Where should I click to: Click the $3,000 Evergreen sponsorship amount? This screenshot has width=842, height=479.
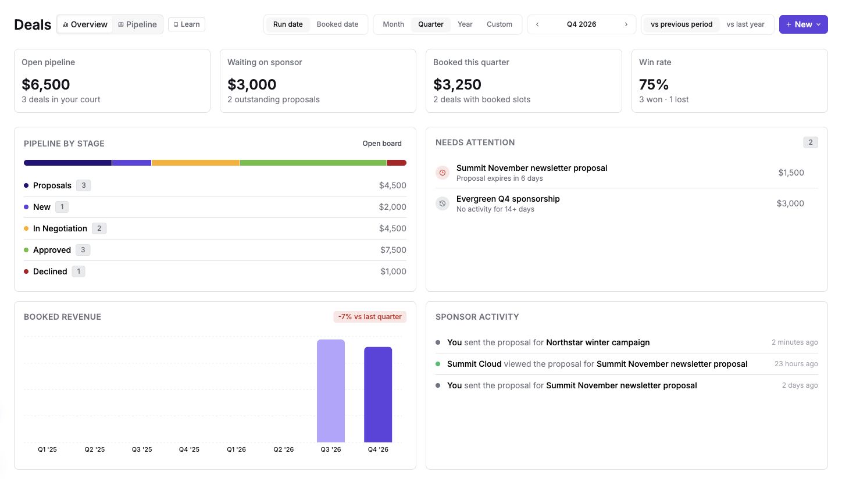pyautogui.click(x=790, y=203)
